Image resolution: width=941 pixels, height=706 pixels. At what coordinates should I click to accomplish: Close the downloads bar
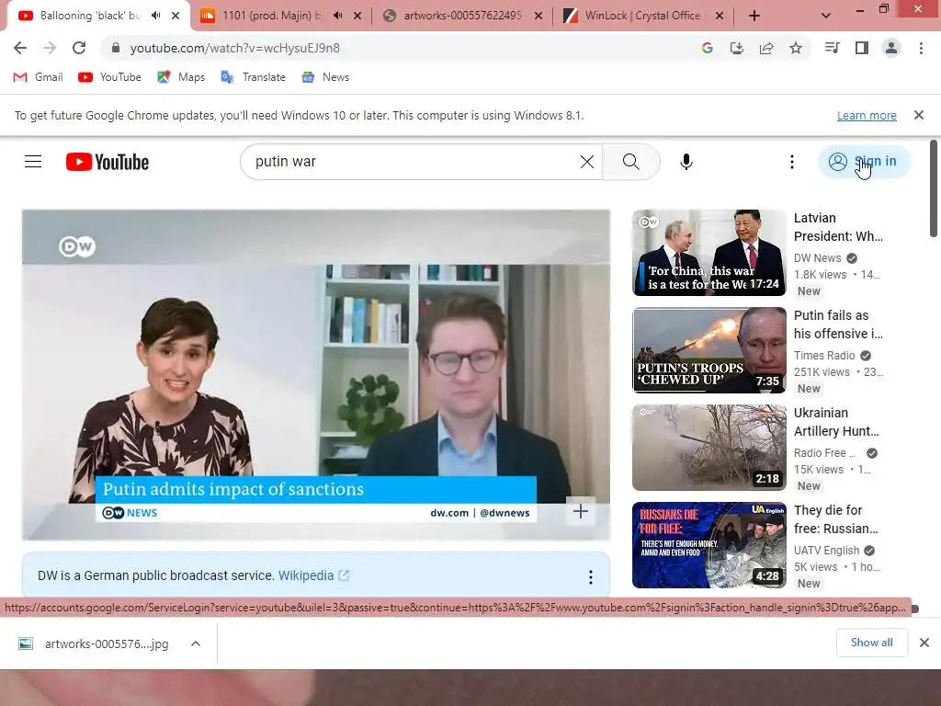(924, 643)
